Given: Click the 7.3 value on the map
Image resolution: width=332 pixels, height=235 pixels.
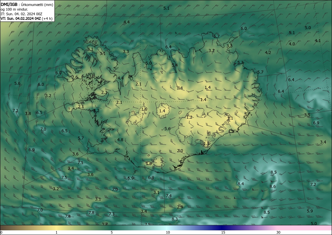Looking at the screenshot, I should pos(112,214).
